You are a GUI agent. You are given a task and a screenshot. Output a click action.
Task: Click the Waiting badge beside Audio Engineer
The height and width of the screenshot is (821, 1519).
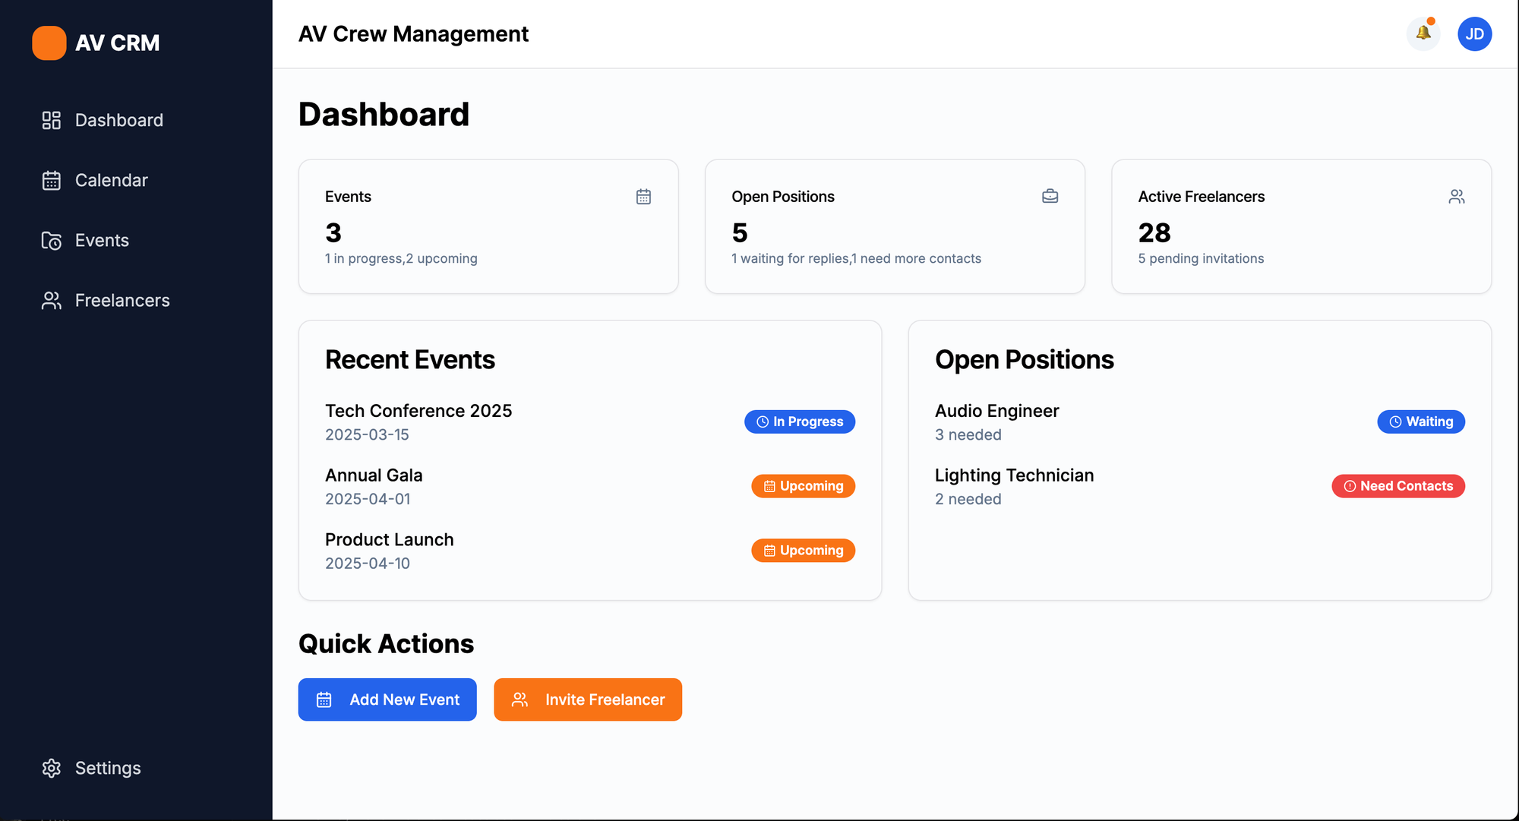point(1420,422)
